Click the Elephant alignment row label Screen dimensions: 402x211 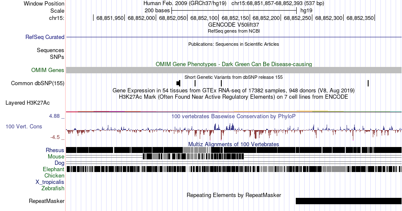click(53, 169)
